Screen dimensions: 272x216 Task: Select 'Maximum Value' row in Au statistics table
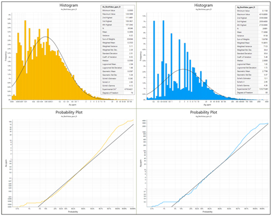(118, 14)
